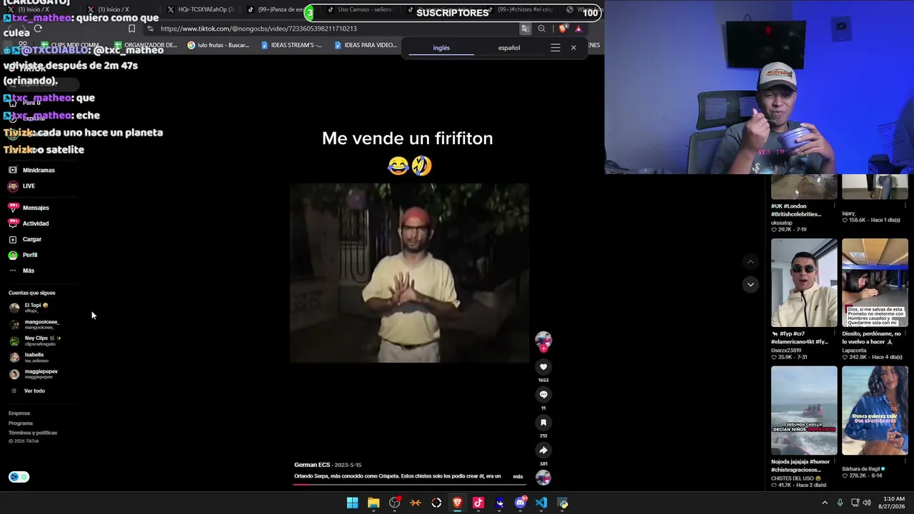Expand video description with 'más'

[518, 476]
